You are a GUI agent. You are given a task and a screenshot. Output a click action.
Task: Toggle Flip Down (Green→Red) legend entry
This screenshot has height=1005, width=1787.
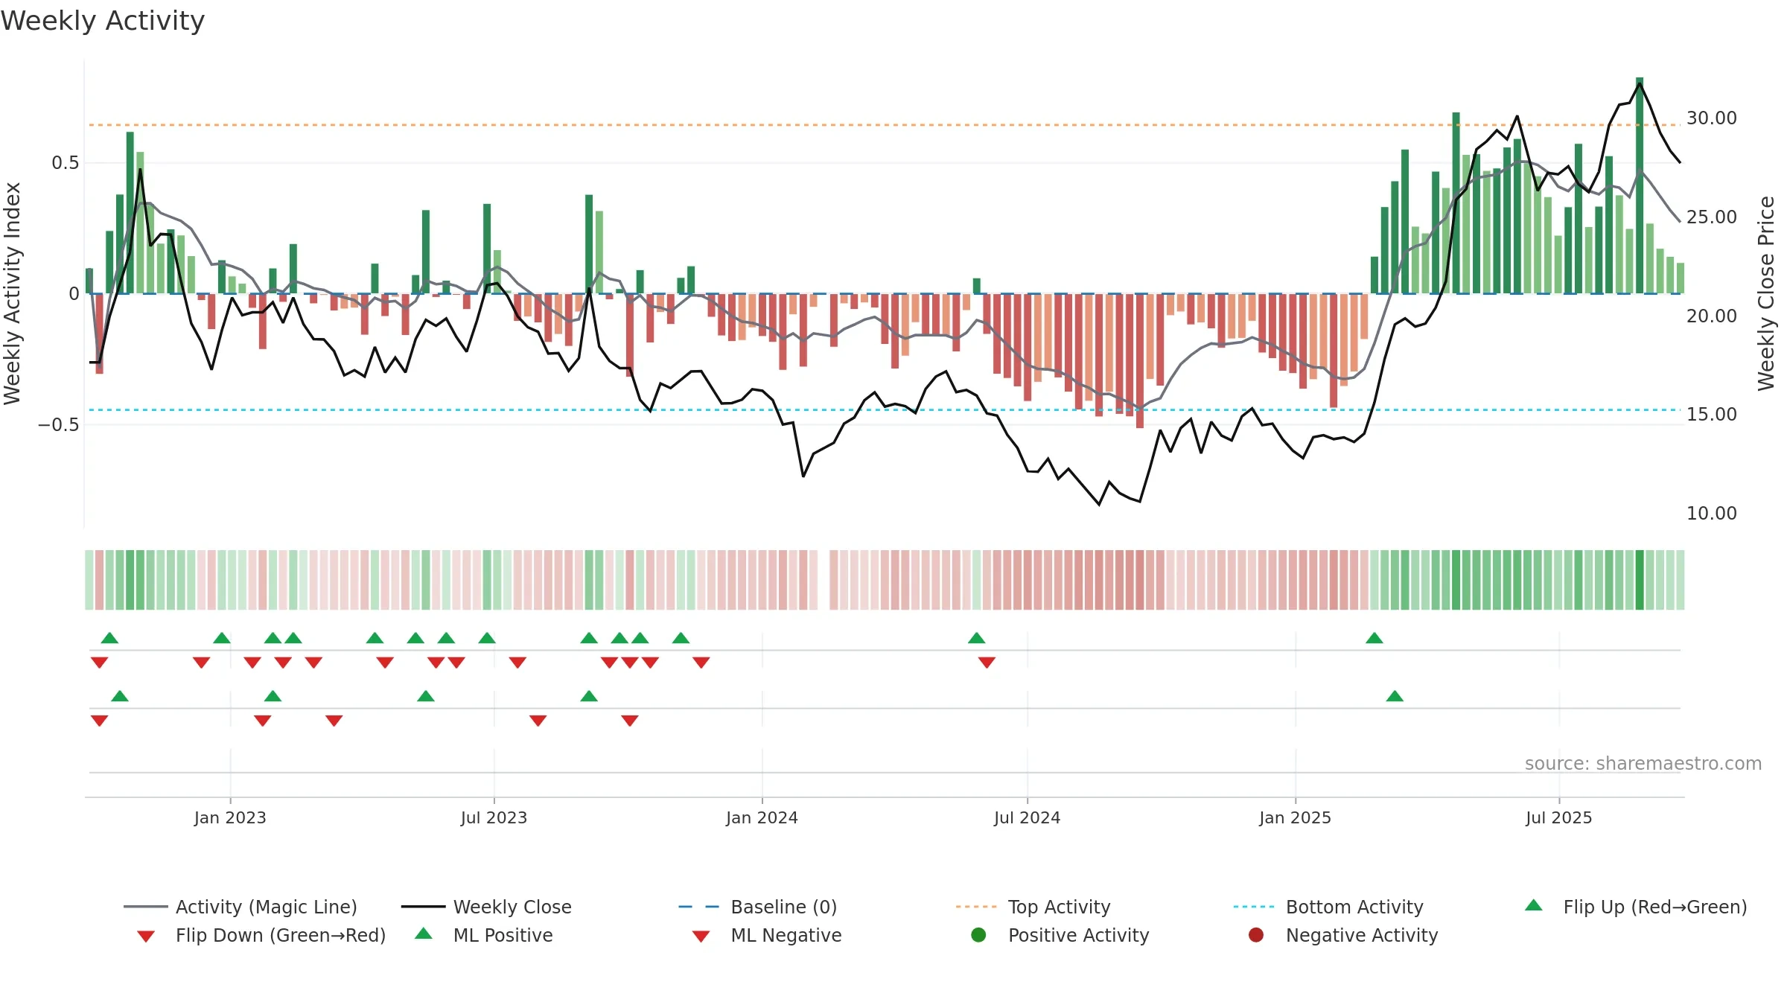(261, 935)
